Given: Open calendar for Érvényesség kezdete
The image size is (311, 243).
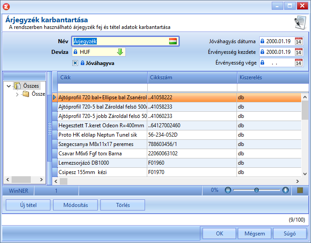Looking at the screenshot, I should click(299, 52).
